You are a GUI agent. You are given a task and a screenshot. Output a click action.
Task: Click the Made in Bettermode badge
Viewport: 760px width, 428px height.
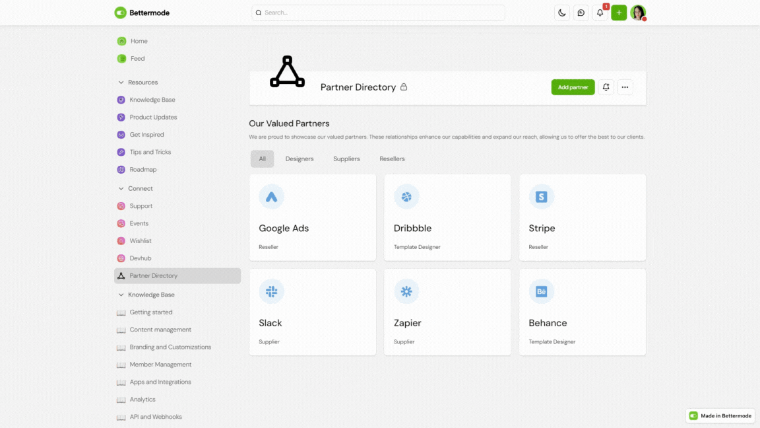720,416
